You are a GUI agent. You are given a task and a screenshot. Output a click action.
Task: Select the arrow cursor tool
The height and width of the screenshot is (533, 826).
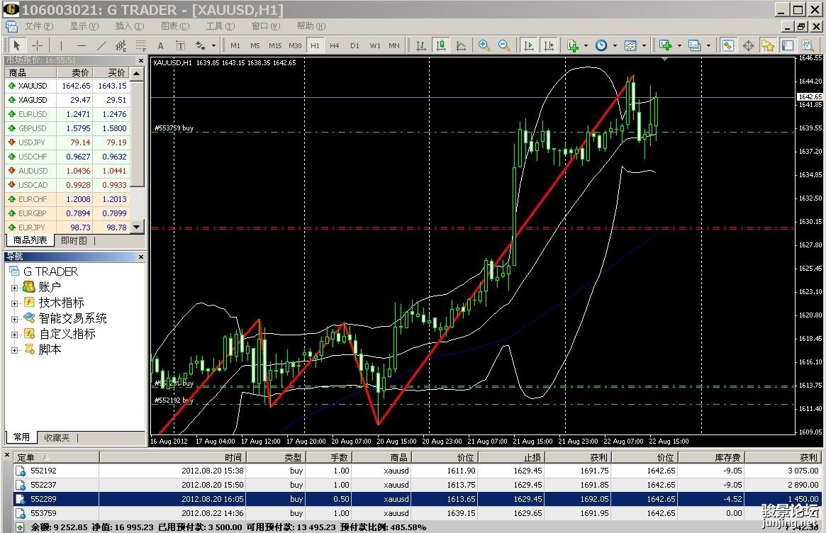click(x=16, y=45)
